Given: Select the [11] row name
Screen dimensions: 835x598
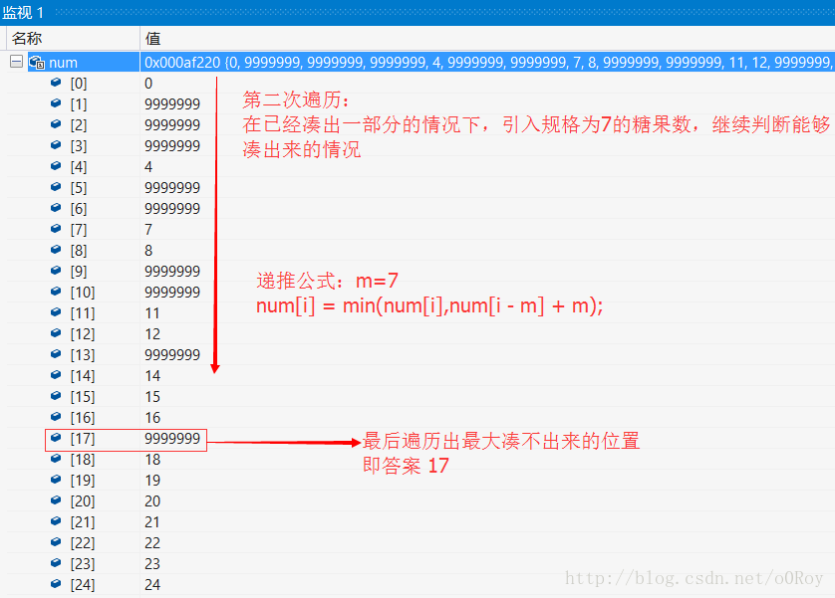Looking at the screenshot, I should [x=83, y=313].
